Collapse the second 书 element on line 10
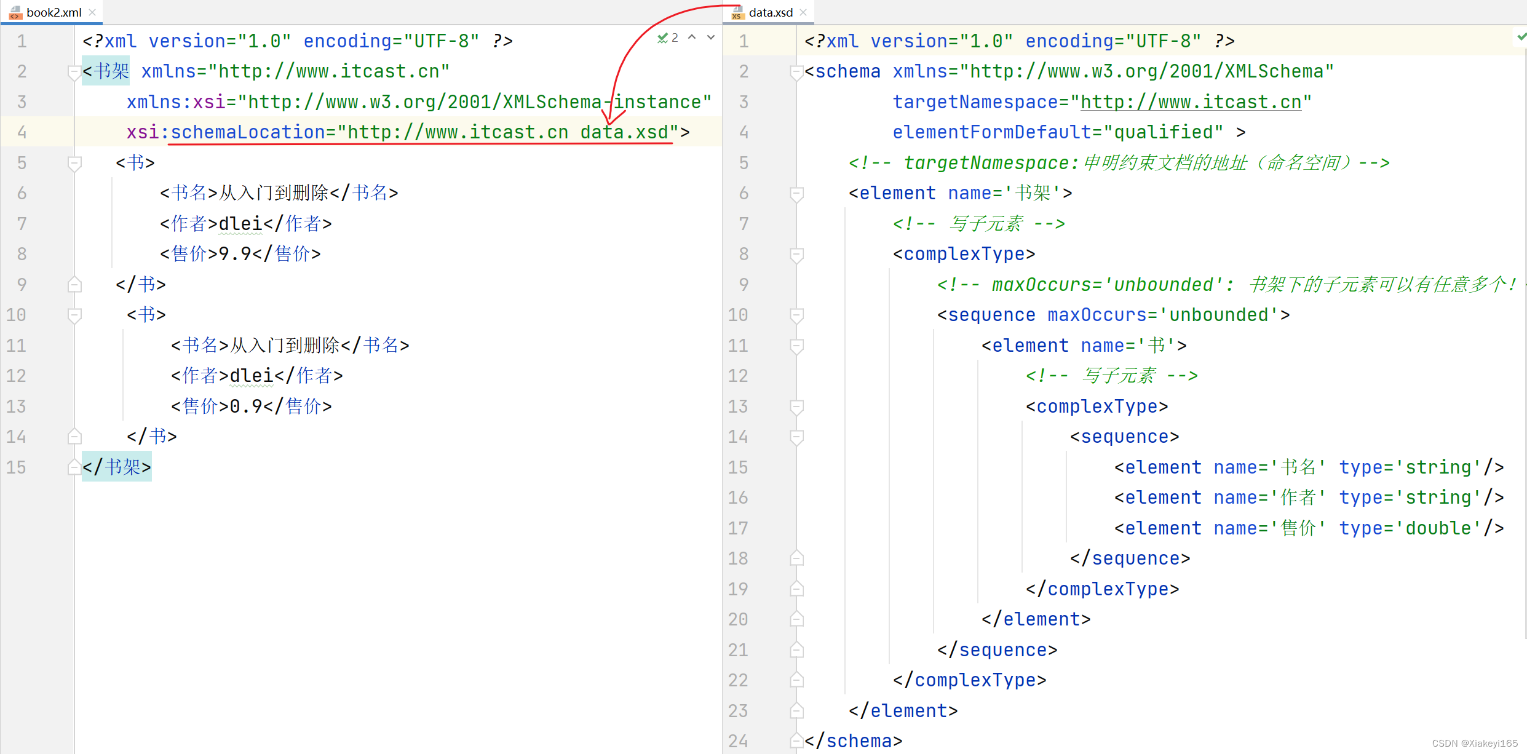 tap(74, 315)
